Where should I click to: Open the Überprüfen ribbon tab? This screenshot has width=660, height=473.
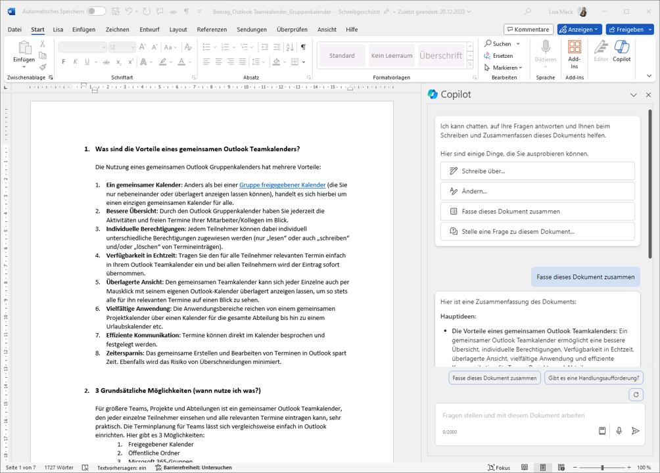coord(292,30)
